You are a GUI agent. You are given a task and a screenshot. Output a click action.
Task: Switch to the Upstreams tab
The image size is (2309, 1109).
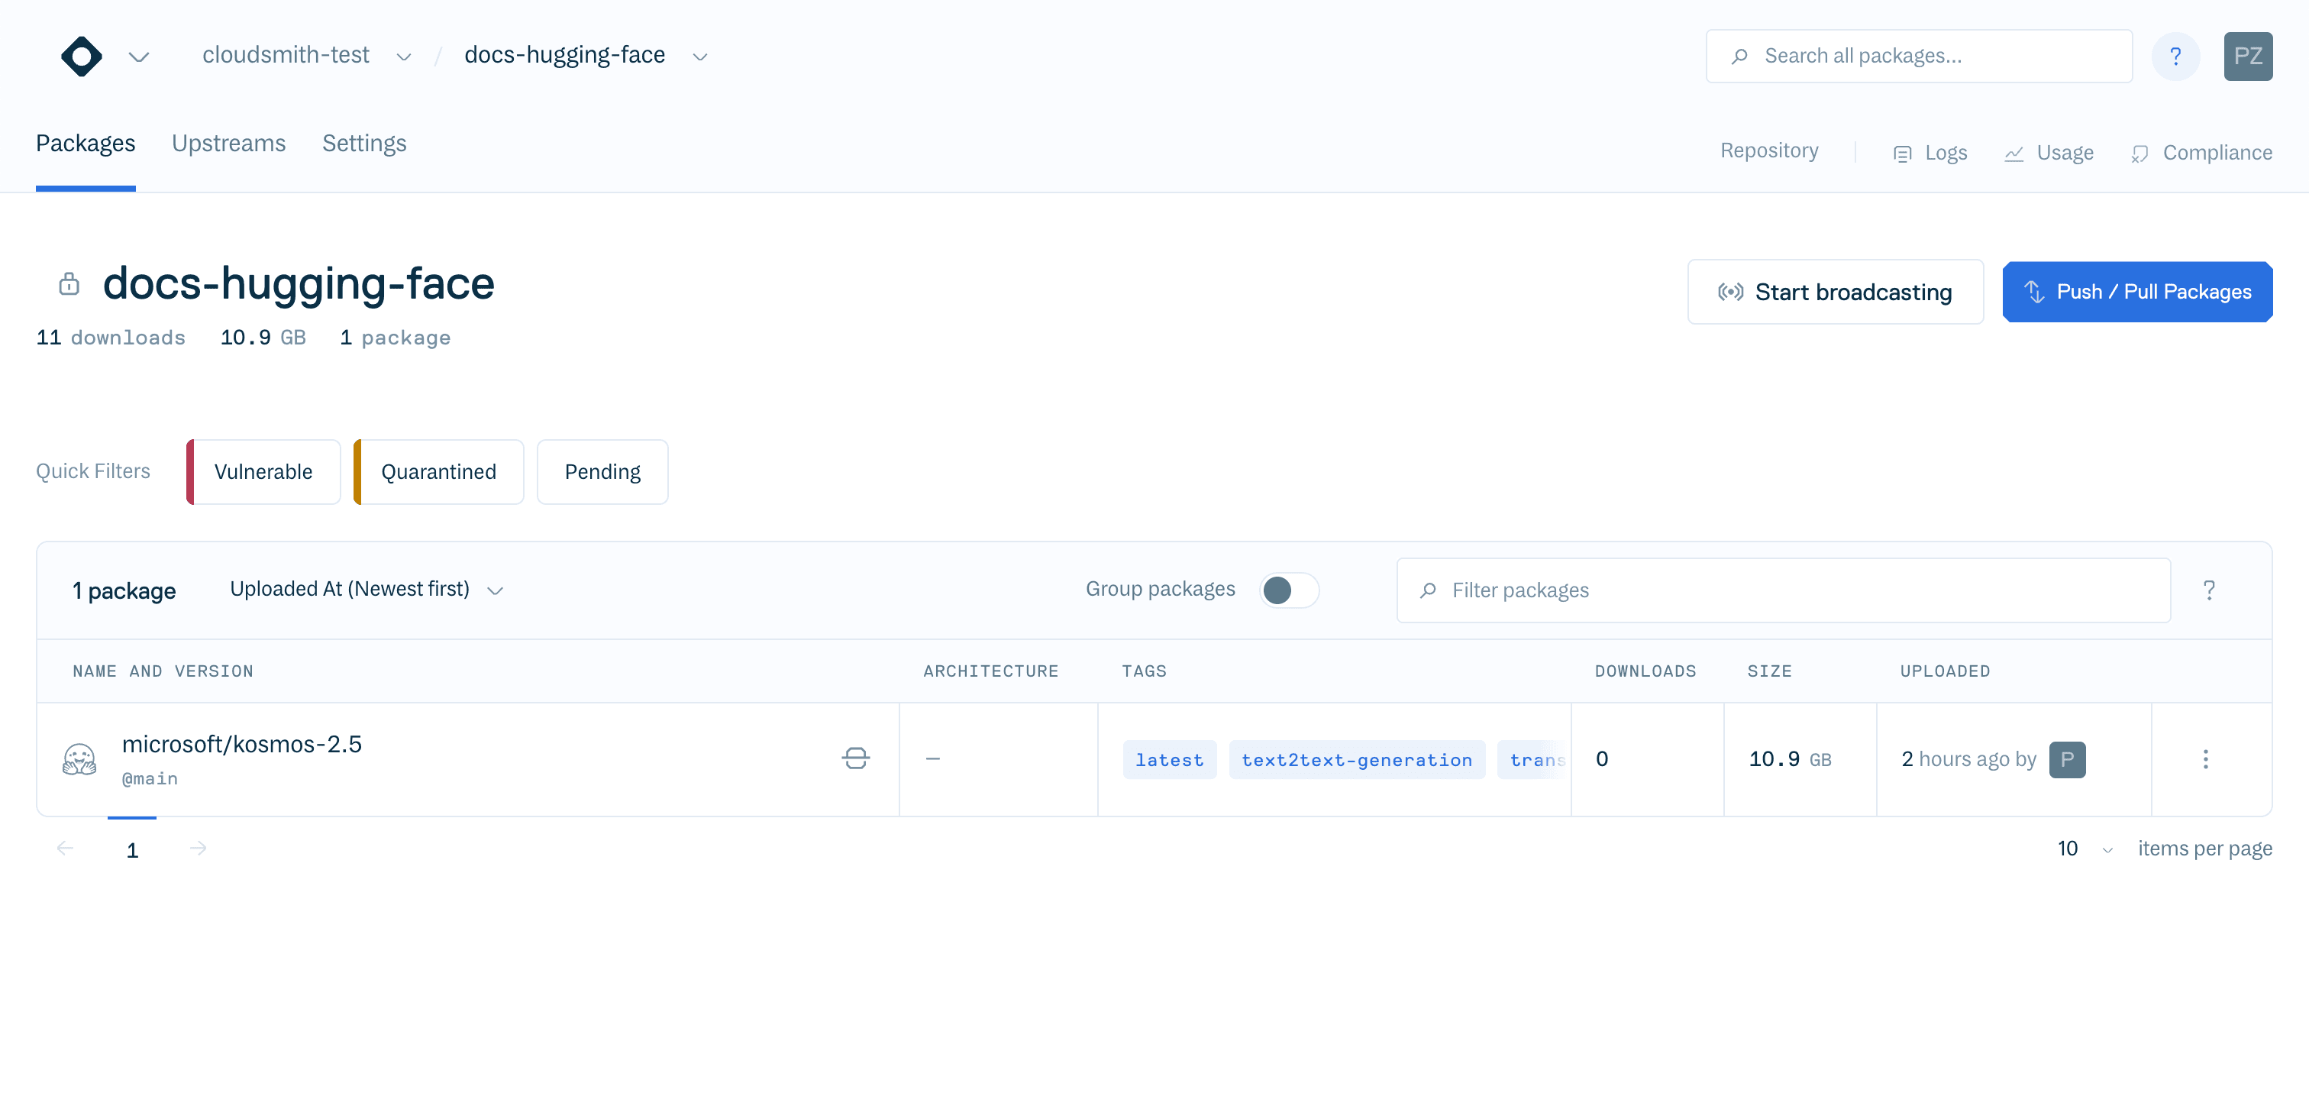click(228, 144)
